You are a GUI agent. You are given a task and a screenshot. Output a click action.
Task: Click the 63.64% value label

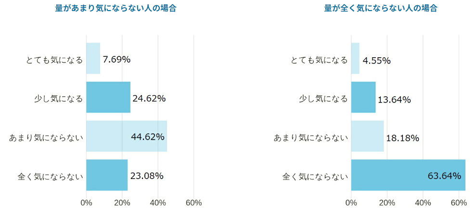pyautogui.click(x=444, y=176)
